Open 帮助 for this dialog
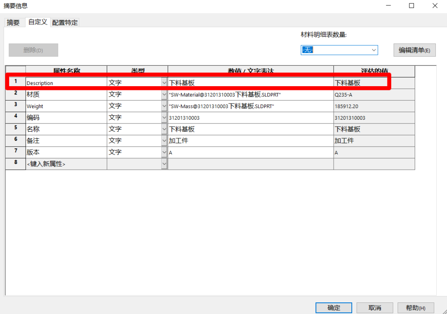The image size is (447, 314). pyautogui.click(x=416, y=308)
